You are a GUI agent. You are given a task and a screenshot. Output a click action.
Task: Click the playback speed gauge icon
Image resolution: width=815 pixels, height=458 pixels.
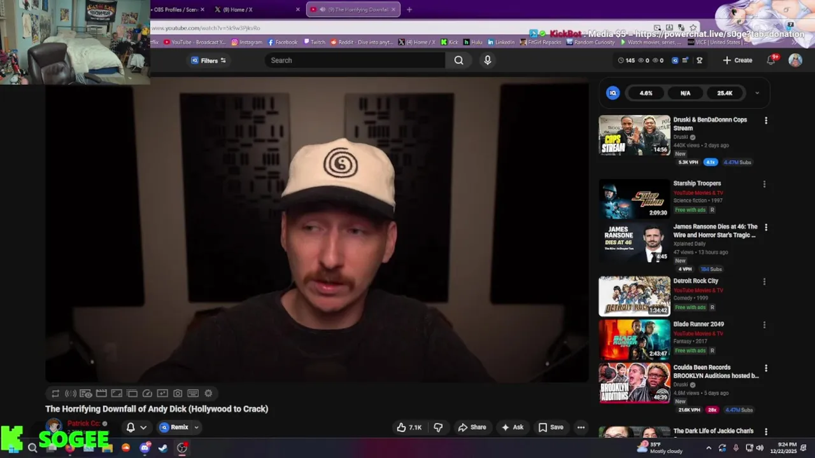pyautogui.click(x=147, y=394)
